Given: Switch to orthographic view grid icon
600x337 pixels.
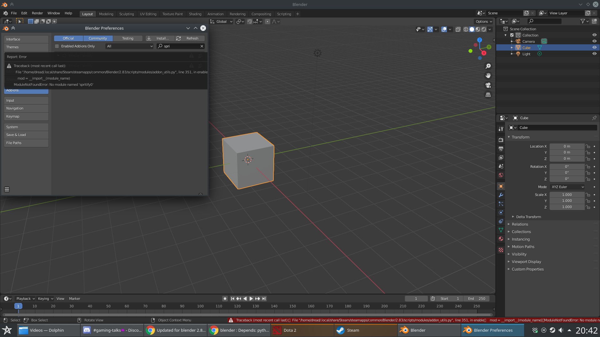Looking at the screenshot, I should coord(488,95).
